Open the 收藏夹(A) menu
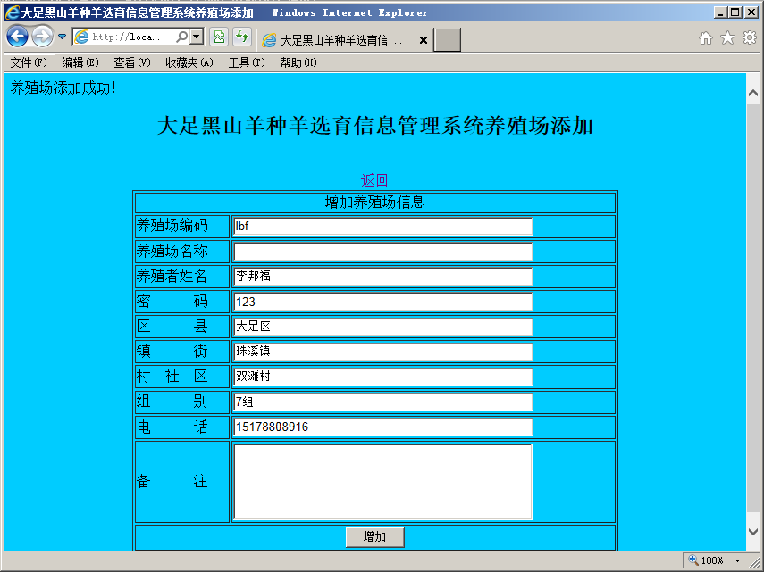The width and height of the screenshot is (764, 572). coord(189,62)
